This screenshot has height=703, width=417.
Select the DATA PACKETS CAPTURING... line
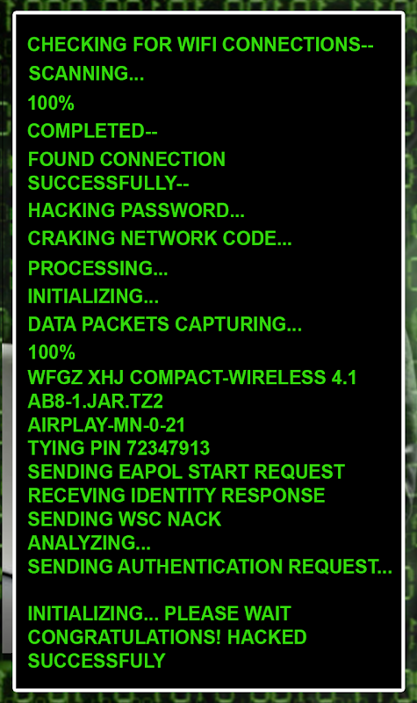[x=165, y=323]
